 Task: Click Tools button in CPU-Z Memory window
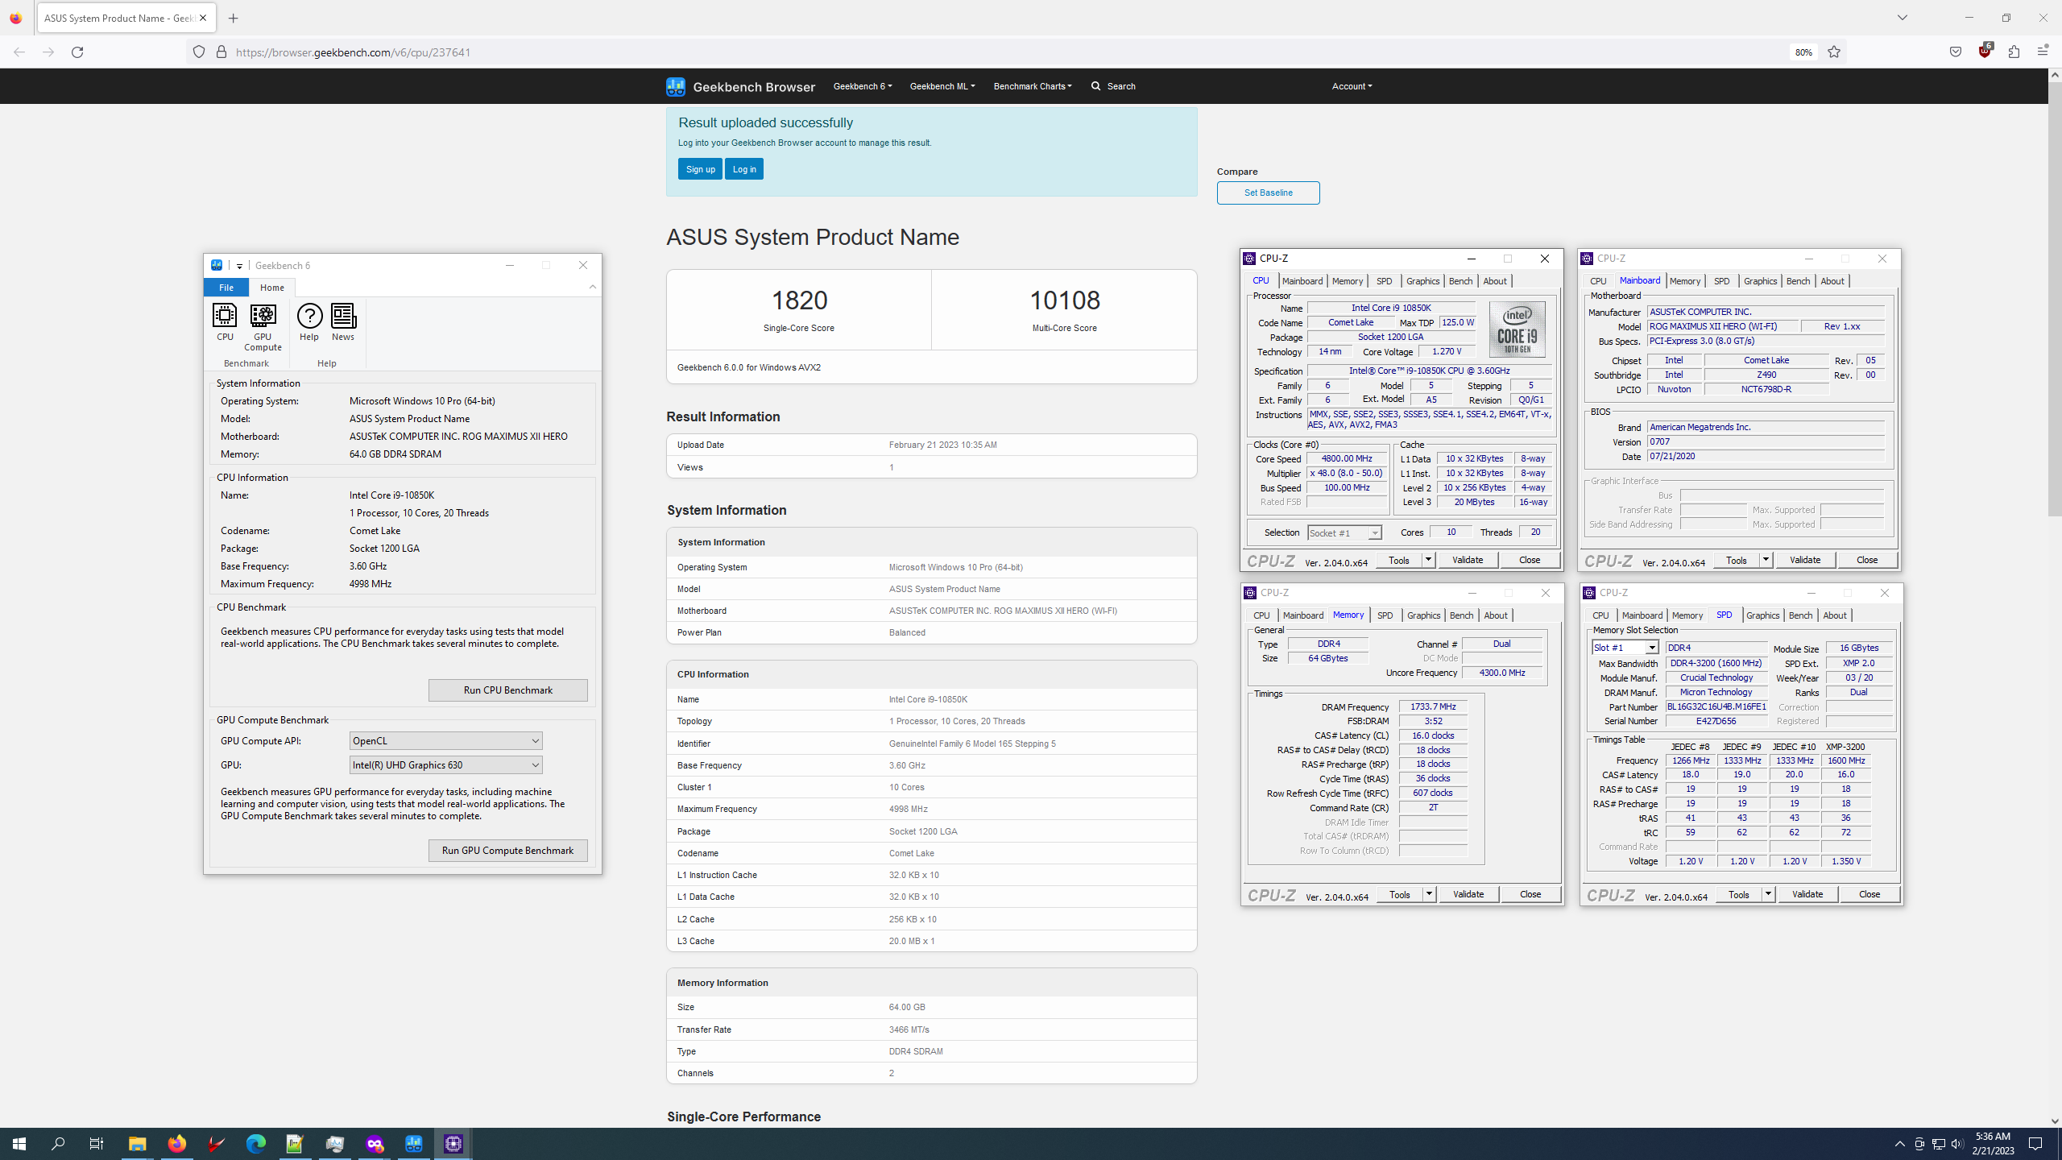pyautogui.click(x=1400, y=894)
